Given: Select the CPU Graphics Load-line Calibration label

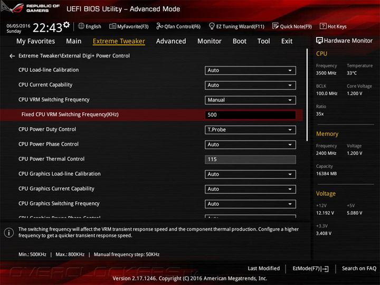Looking at the screenshot, I should click(x=60, y=174).
